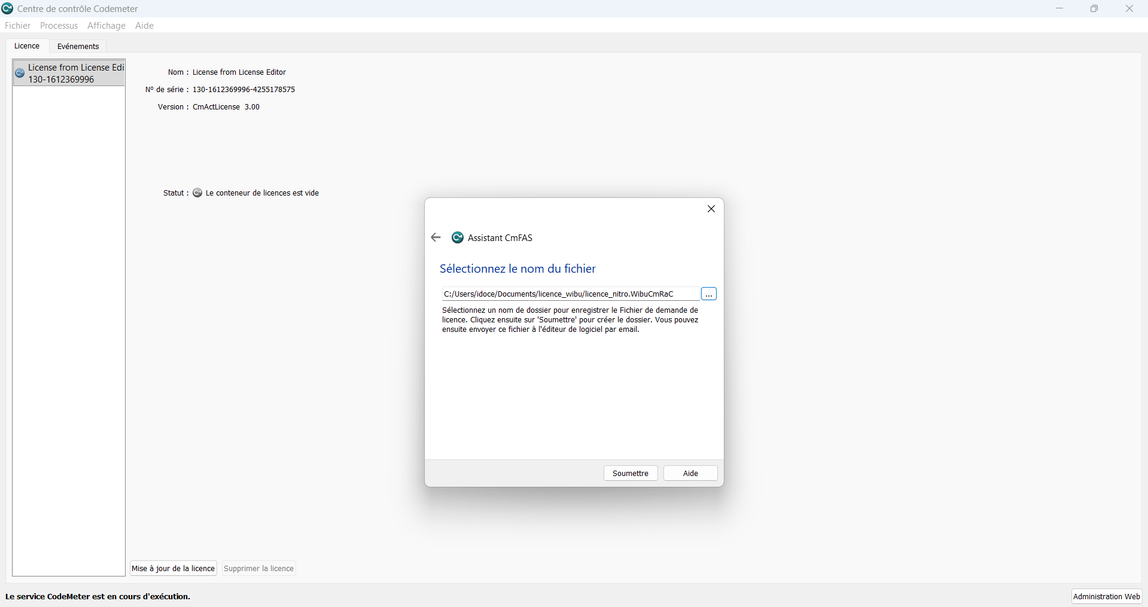
Task: Open Aide button in the assistant dialog
Action: click(x=690, y=473)
